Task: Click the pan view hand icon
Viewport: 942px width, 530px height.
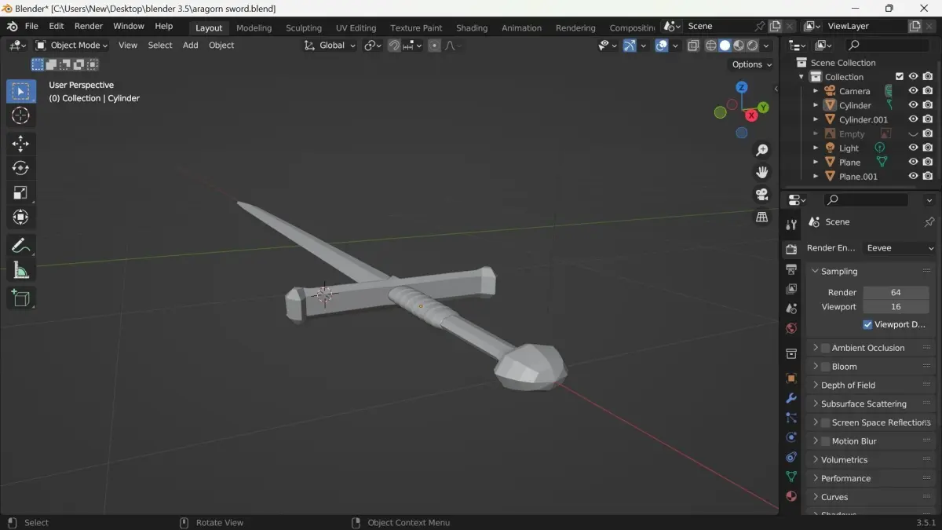Action: point(761,172)
